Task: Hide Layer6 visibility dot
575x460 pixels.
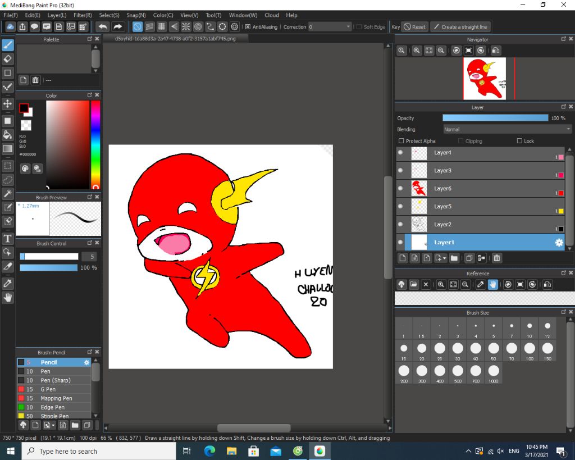Action: (400, 189)
